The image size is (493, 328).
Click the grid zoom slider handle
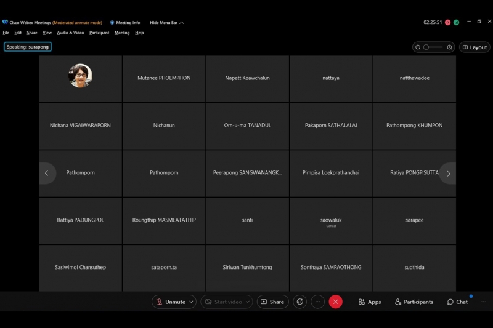tap(426, 47)
